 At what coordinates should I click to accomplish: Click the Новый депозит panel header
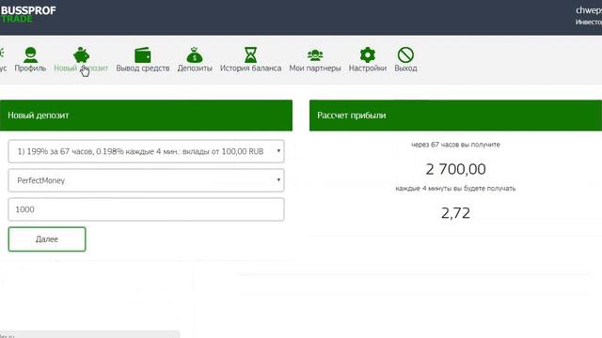pyautogui.click(x=146, y=115)
